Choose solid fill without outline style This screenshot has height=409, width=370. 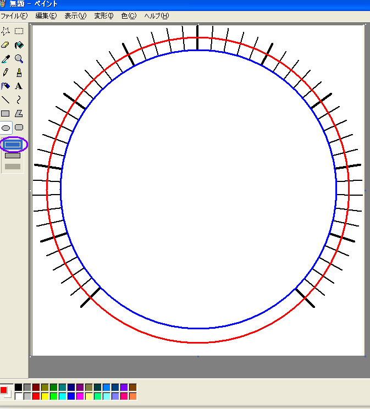point(13,167)
